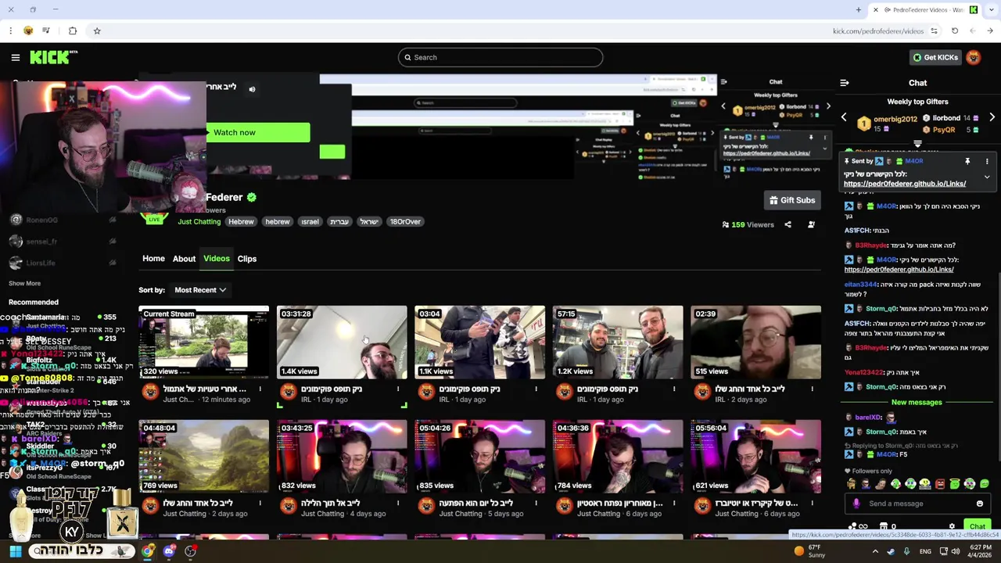Open options menu for the 57:15 video

pos(674,389)
